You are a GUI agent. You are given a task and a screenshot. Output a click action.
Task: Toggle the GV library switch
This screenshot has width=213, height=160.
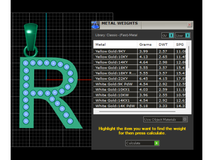(168, 36)
